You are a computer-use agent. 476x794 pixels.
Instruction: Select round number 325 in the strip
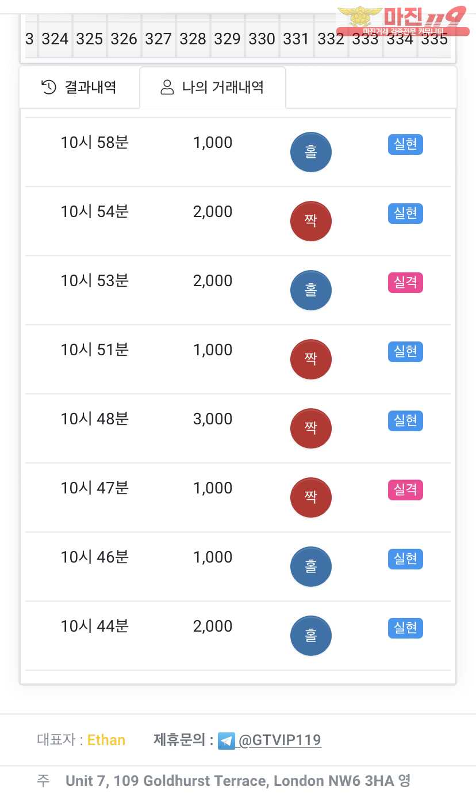pos(89,39)
